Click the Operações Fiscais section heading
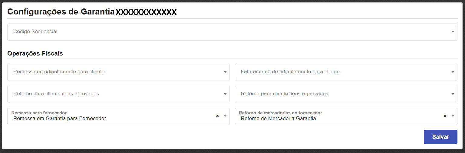This screenshot has width=465, height=153. coord(35,53)
